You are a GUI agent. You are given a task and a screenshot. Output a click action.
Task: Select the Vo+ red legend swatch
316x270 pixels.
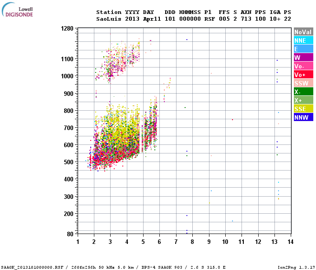pos(303,75)
